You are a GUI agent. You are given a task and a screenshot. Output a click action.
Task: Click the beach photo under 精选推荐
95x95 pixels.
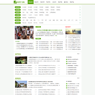(73, 31)
